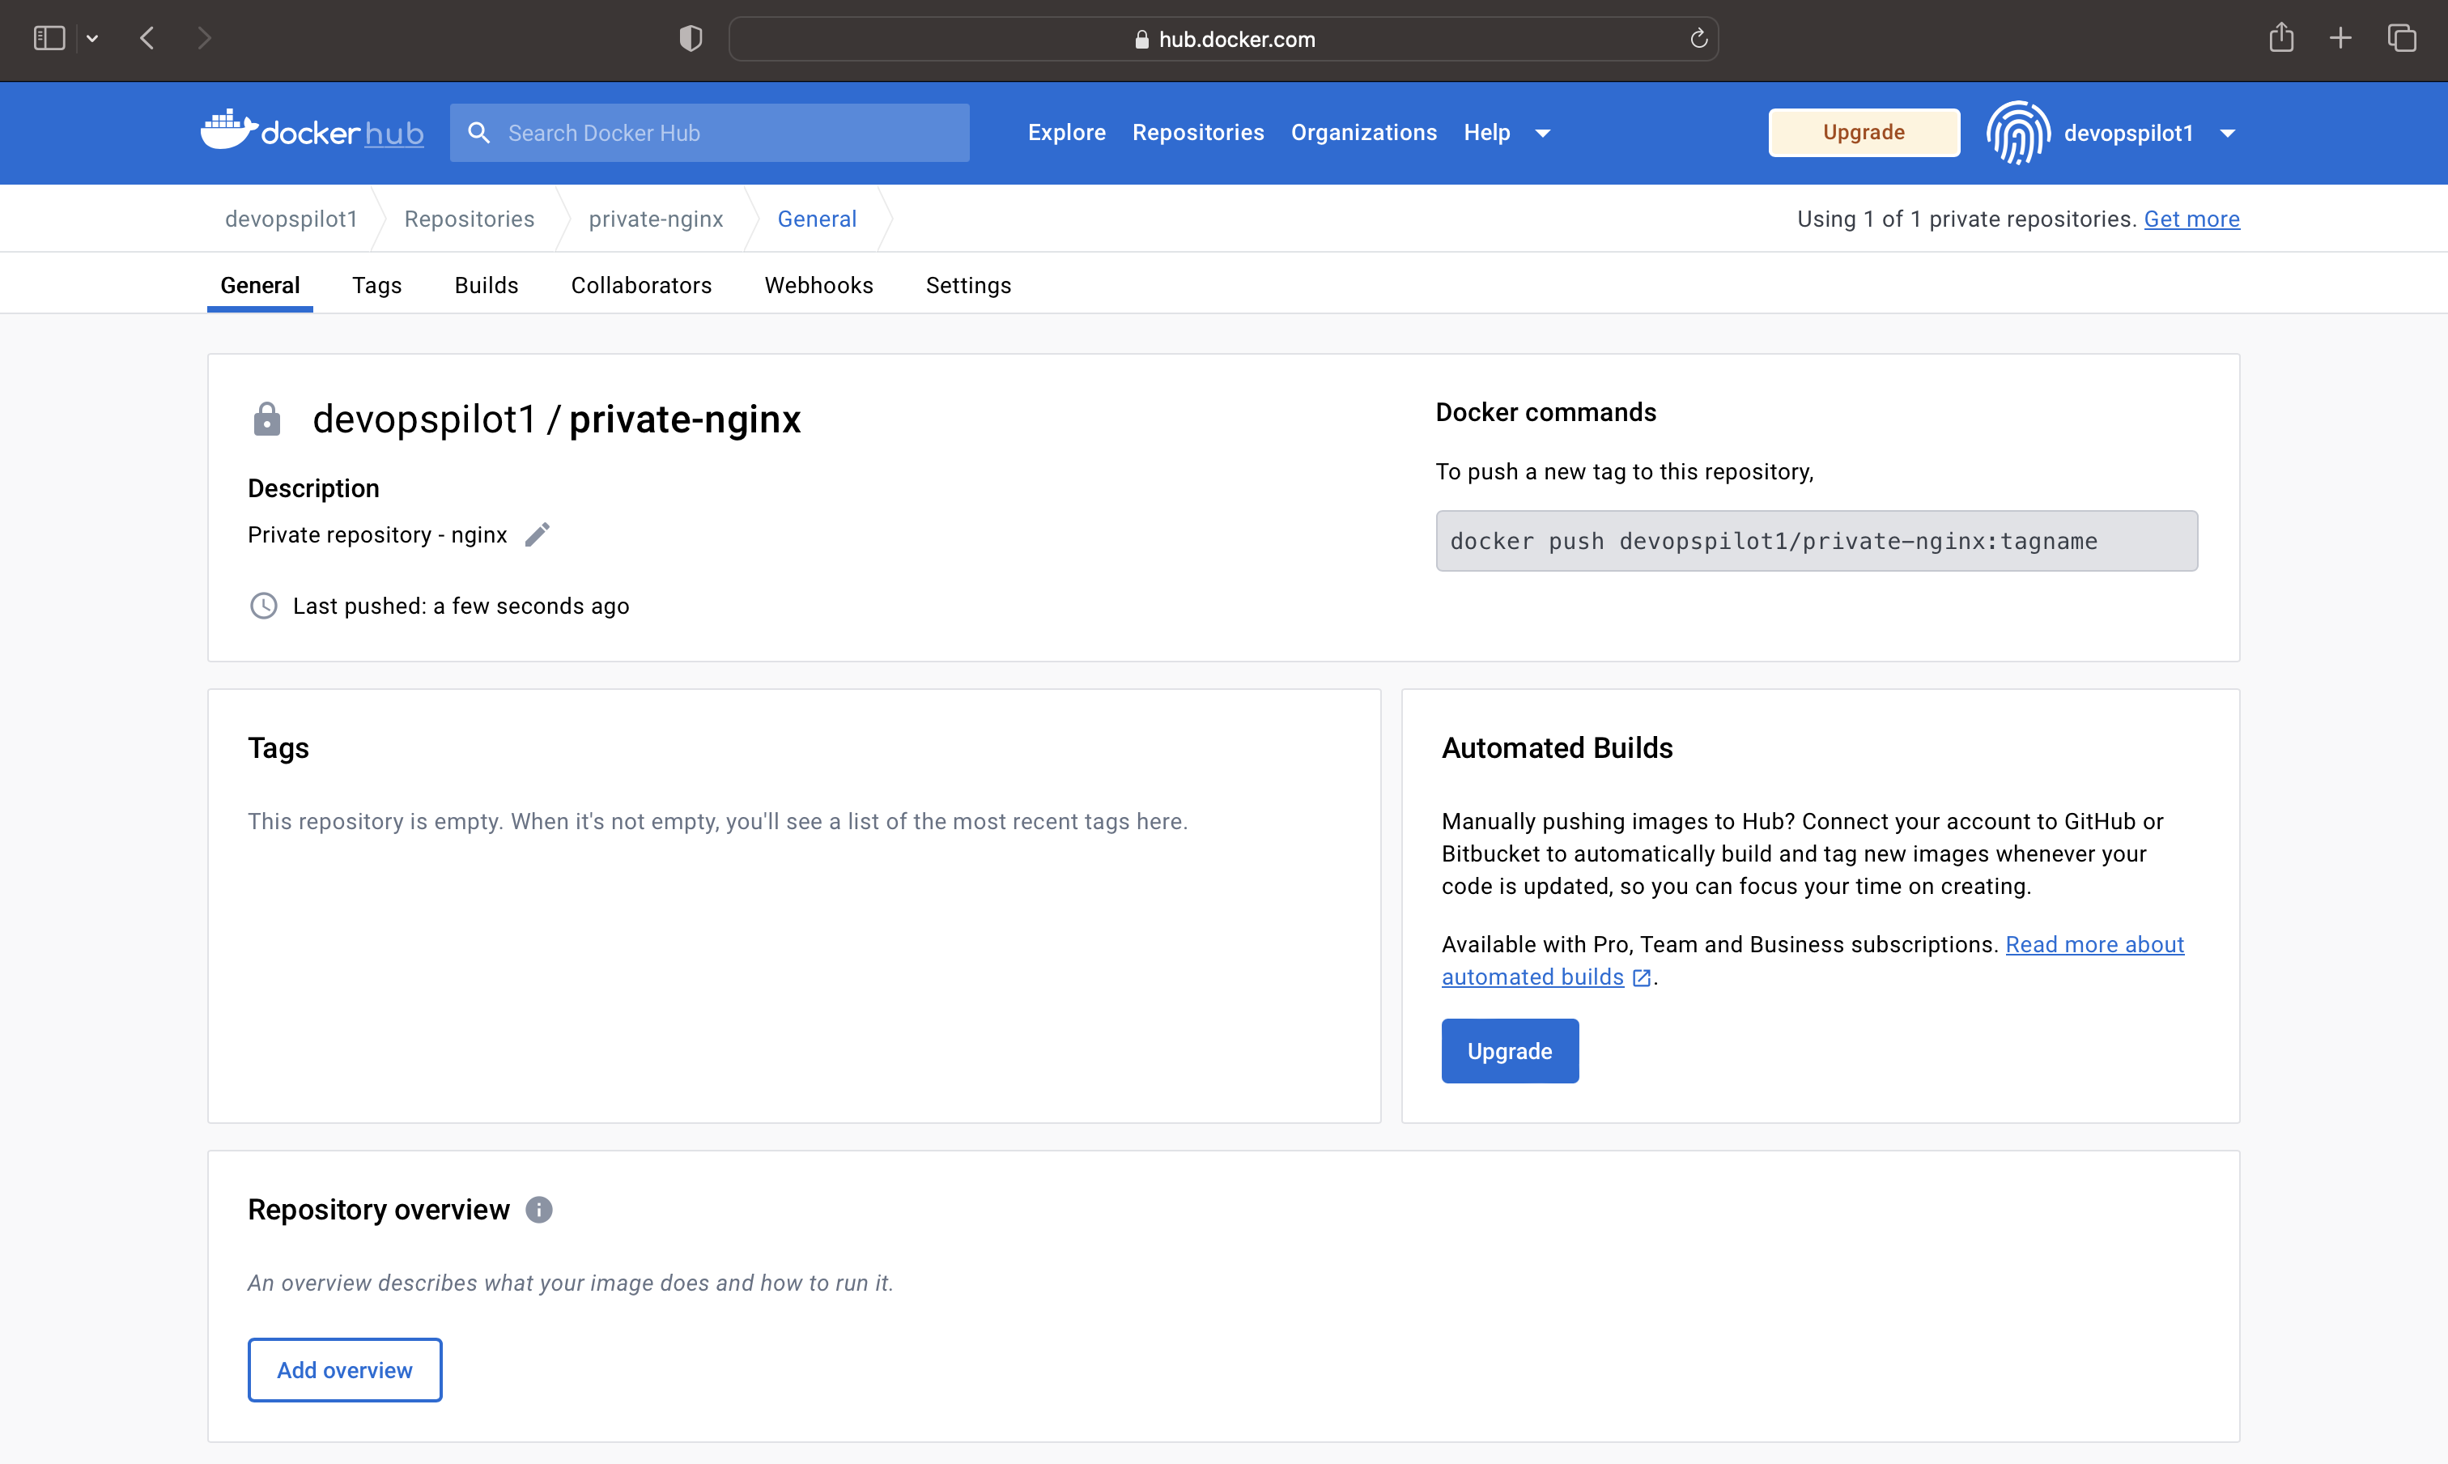Viewport: 2448px width, 1464px height.
Task: Click the 'Tags' card heading
Action: click(278, 747)
